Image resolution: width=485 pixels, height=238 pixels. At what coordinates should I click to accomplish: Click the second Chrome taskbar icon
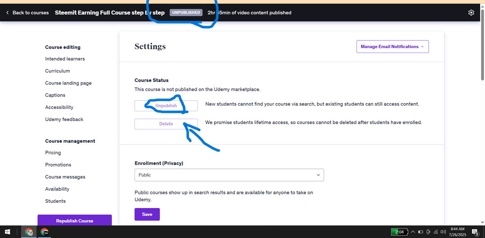44,232
